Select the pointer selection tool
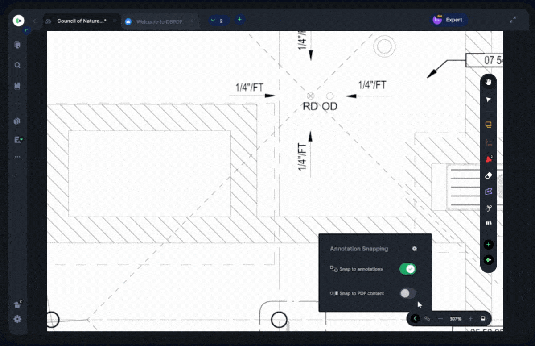Viewport: 535px width, 346px height. coord(488,100)
